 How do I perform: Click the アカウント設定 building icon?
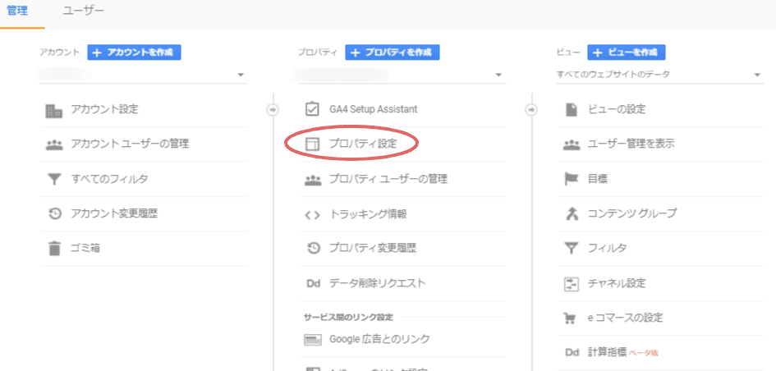[54, 110]
